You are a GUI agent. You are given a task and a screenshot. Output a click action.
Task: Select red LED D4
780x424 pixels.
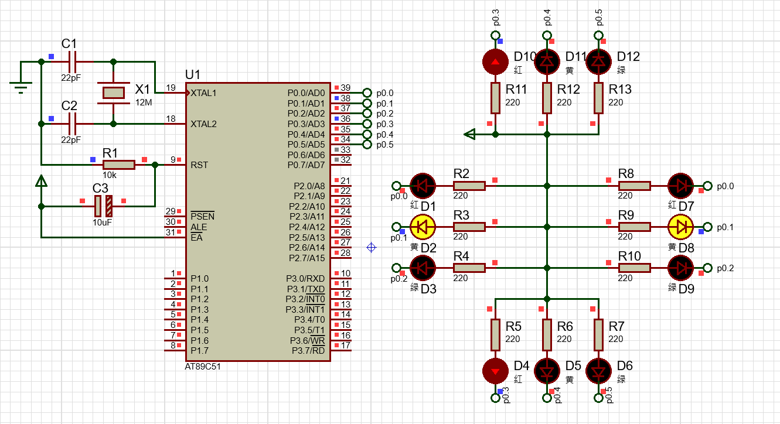coord(496,371)
